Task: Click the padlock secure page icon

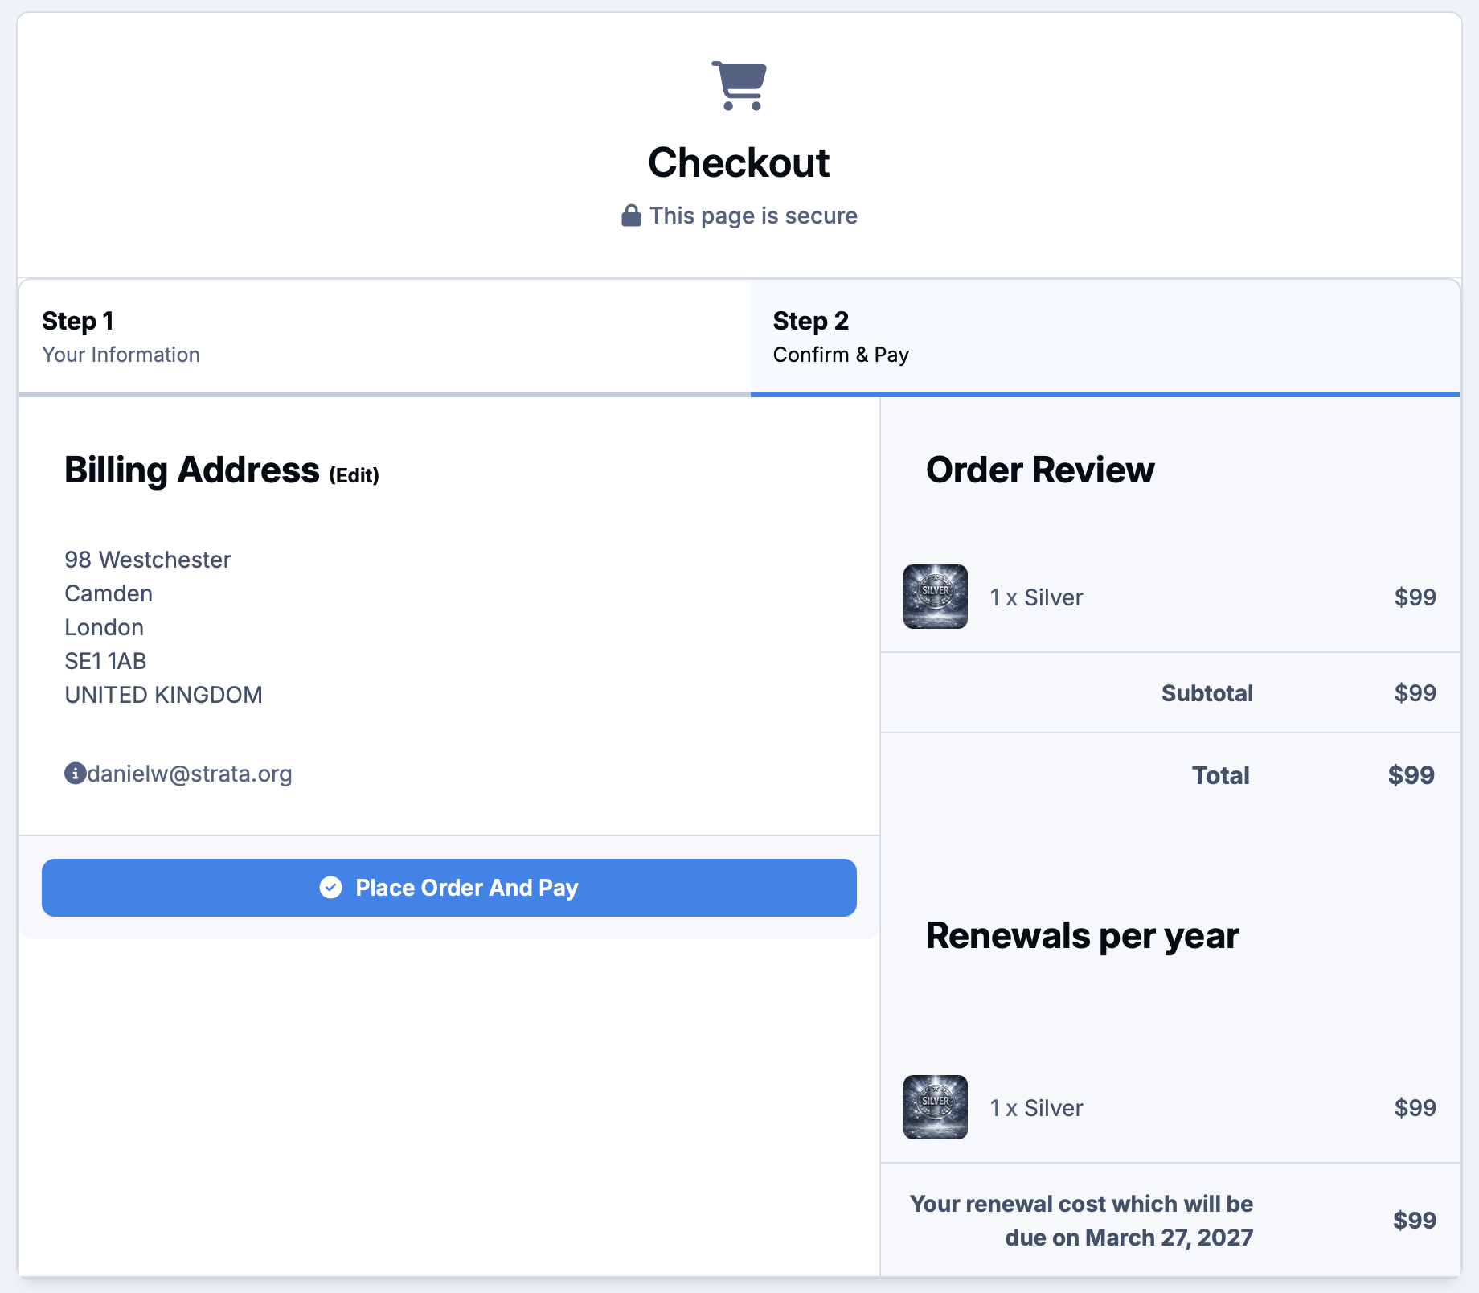Action: tap(632, 215)
